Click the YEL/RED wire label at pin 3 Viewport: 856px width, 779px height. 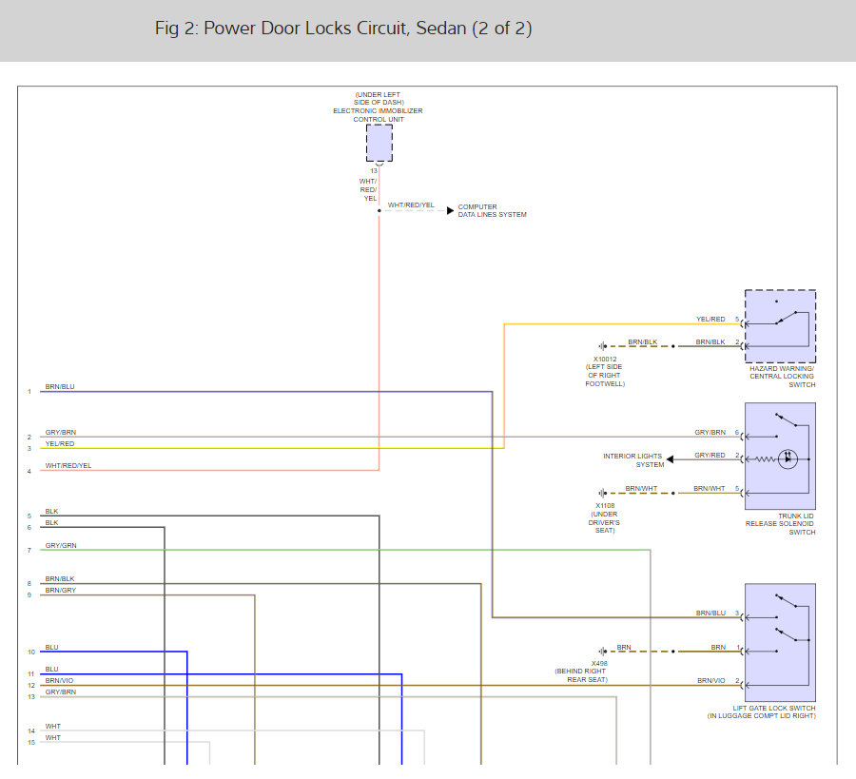(x=60, y=443)
